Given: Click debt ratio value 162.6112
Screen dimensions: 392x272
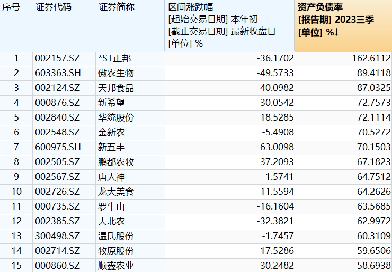Looking at the screenshot, I should point(371,58).
